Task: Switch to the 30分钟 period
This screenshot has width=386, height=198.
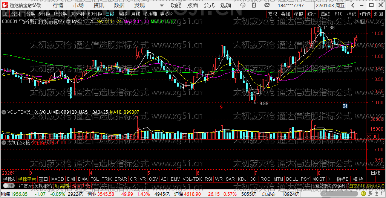Action: 78,14
